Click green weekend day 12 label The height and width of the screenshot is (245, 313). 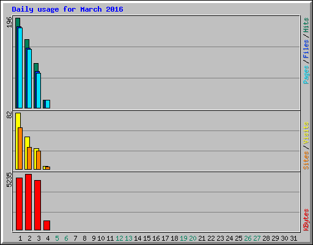(119, 238)
